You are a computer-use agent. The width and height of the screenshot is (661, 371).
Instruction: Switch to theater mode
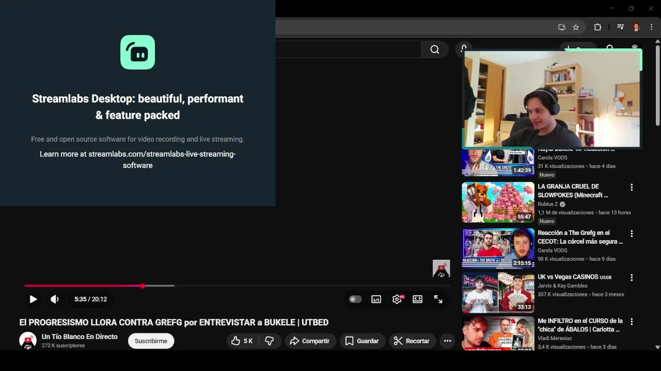click(417, 299)
